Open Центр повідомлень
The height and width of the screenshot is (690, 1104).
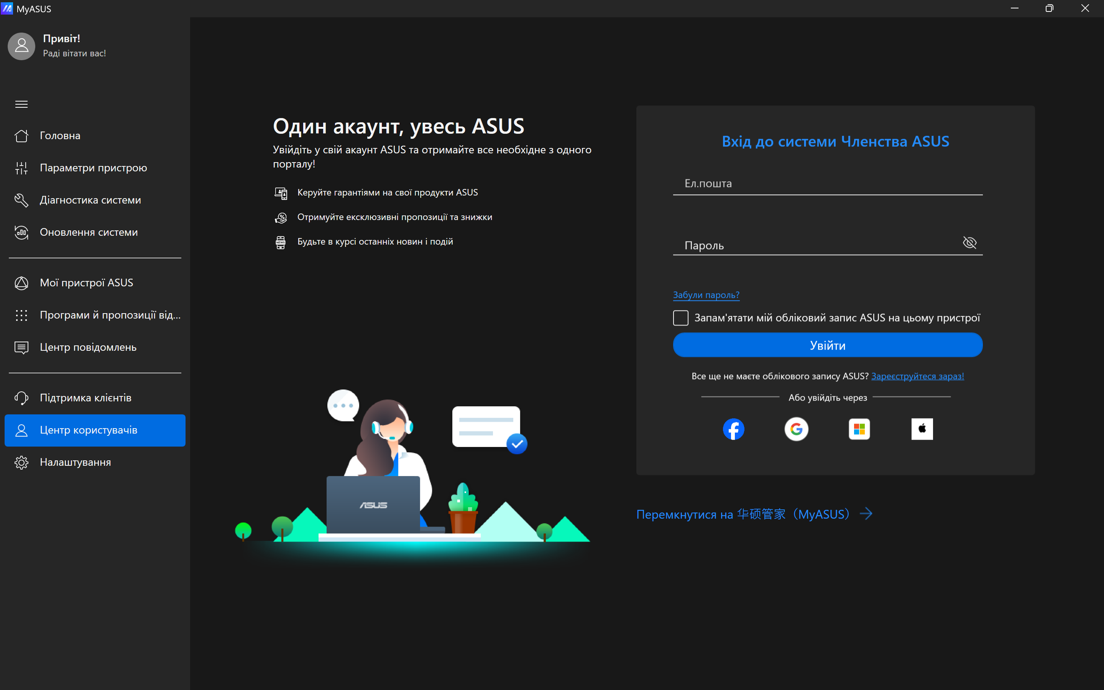click(88, 347)
